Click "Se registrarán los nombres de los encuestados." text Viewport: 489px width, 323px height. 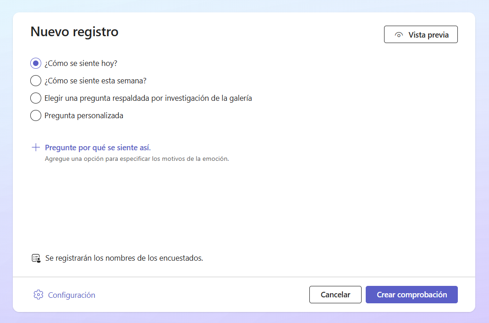pyautogui.click(x=124, y=258)
